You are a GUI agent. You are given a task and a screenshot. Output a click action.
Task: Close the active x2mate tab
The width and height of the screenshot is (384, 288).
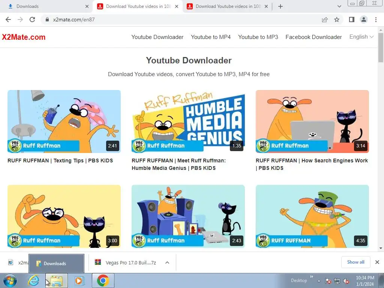pyautogui.click(x=177, y=6)
